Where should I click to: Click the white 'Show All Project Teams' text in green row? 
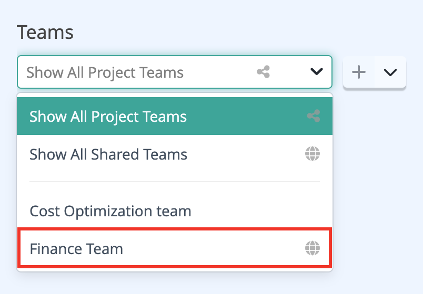pos(108,117)
